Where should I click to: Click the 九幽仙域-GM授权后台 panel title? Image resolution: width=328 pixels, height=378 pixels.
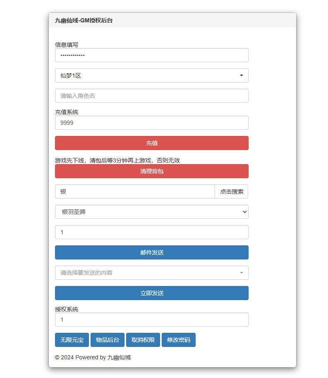(84, 20)
